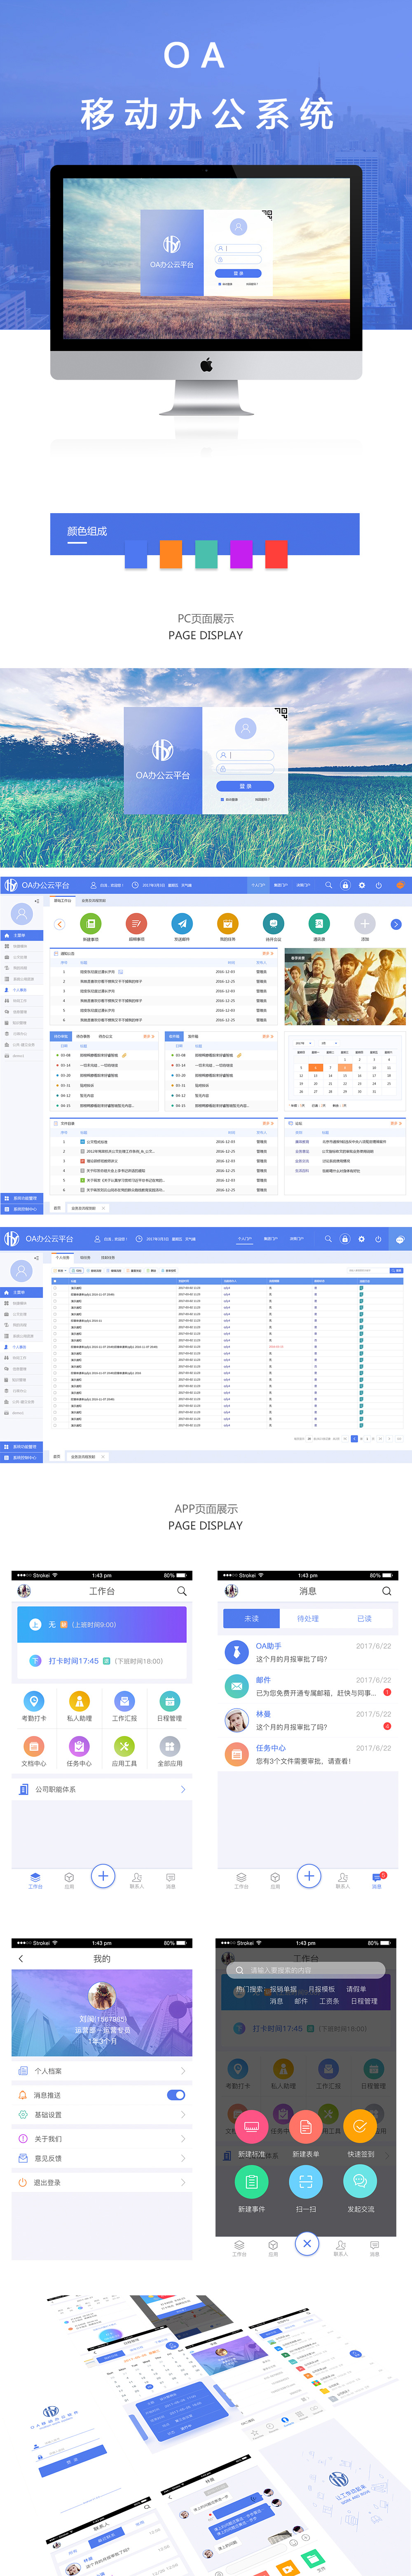This screenshot has height=2576, width=412.
Task: Click the username field on the large login page
Action: point(245,755)
